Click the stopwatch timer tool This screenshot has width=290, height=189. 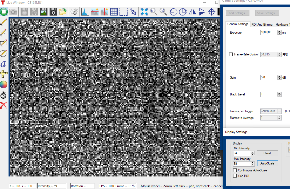coord(3,95)
